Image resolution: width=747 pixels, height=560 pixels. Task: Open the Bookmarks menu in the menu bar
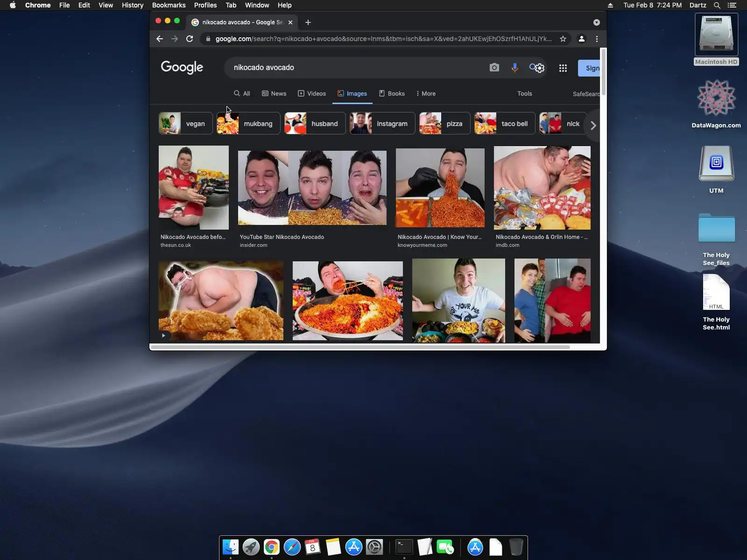[169, 5]
